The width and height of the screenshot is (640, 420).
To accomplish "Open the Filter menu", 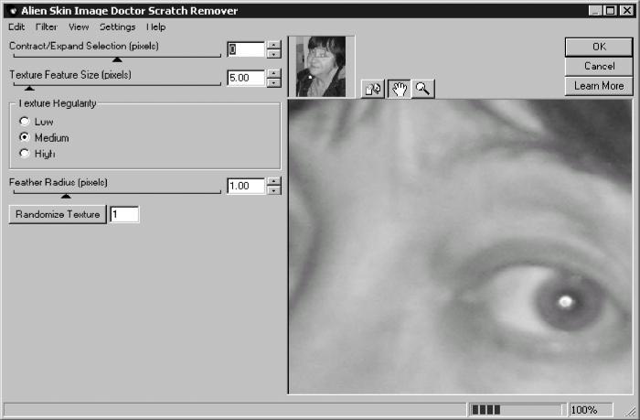I will pos(46,27).
